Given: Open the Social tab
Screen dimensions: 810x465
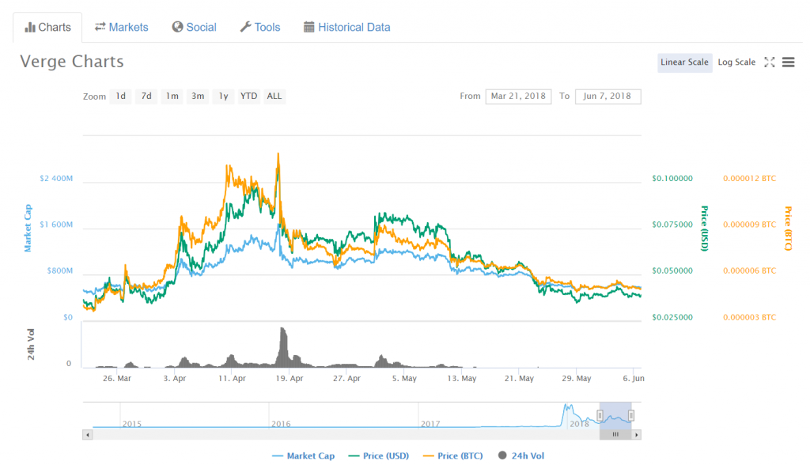Looking at the screenshot, I should click(x=195, y=28).
